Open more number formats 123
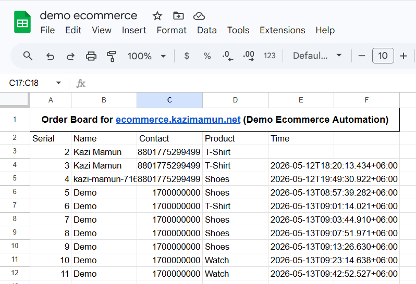416x284 pixels. tap(270, 56)
